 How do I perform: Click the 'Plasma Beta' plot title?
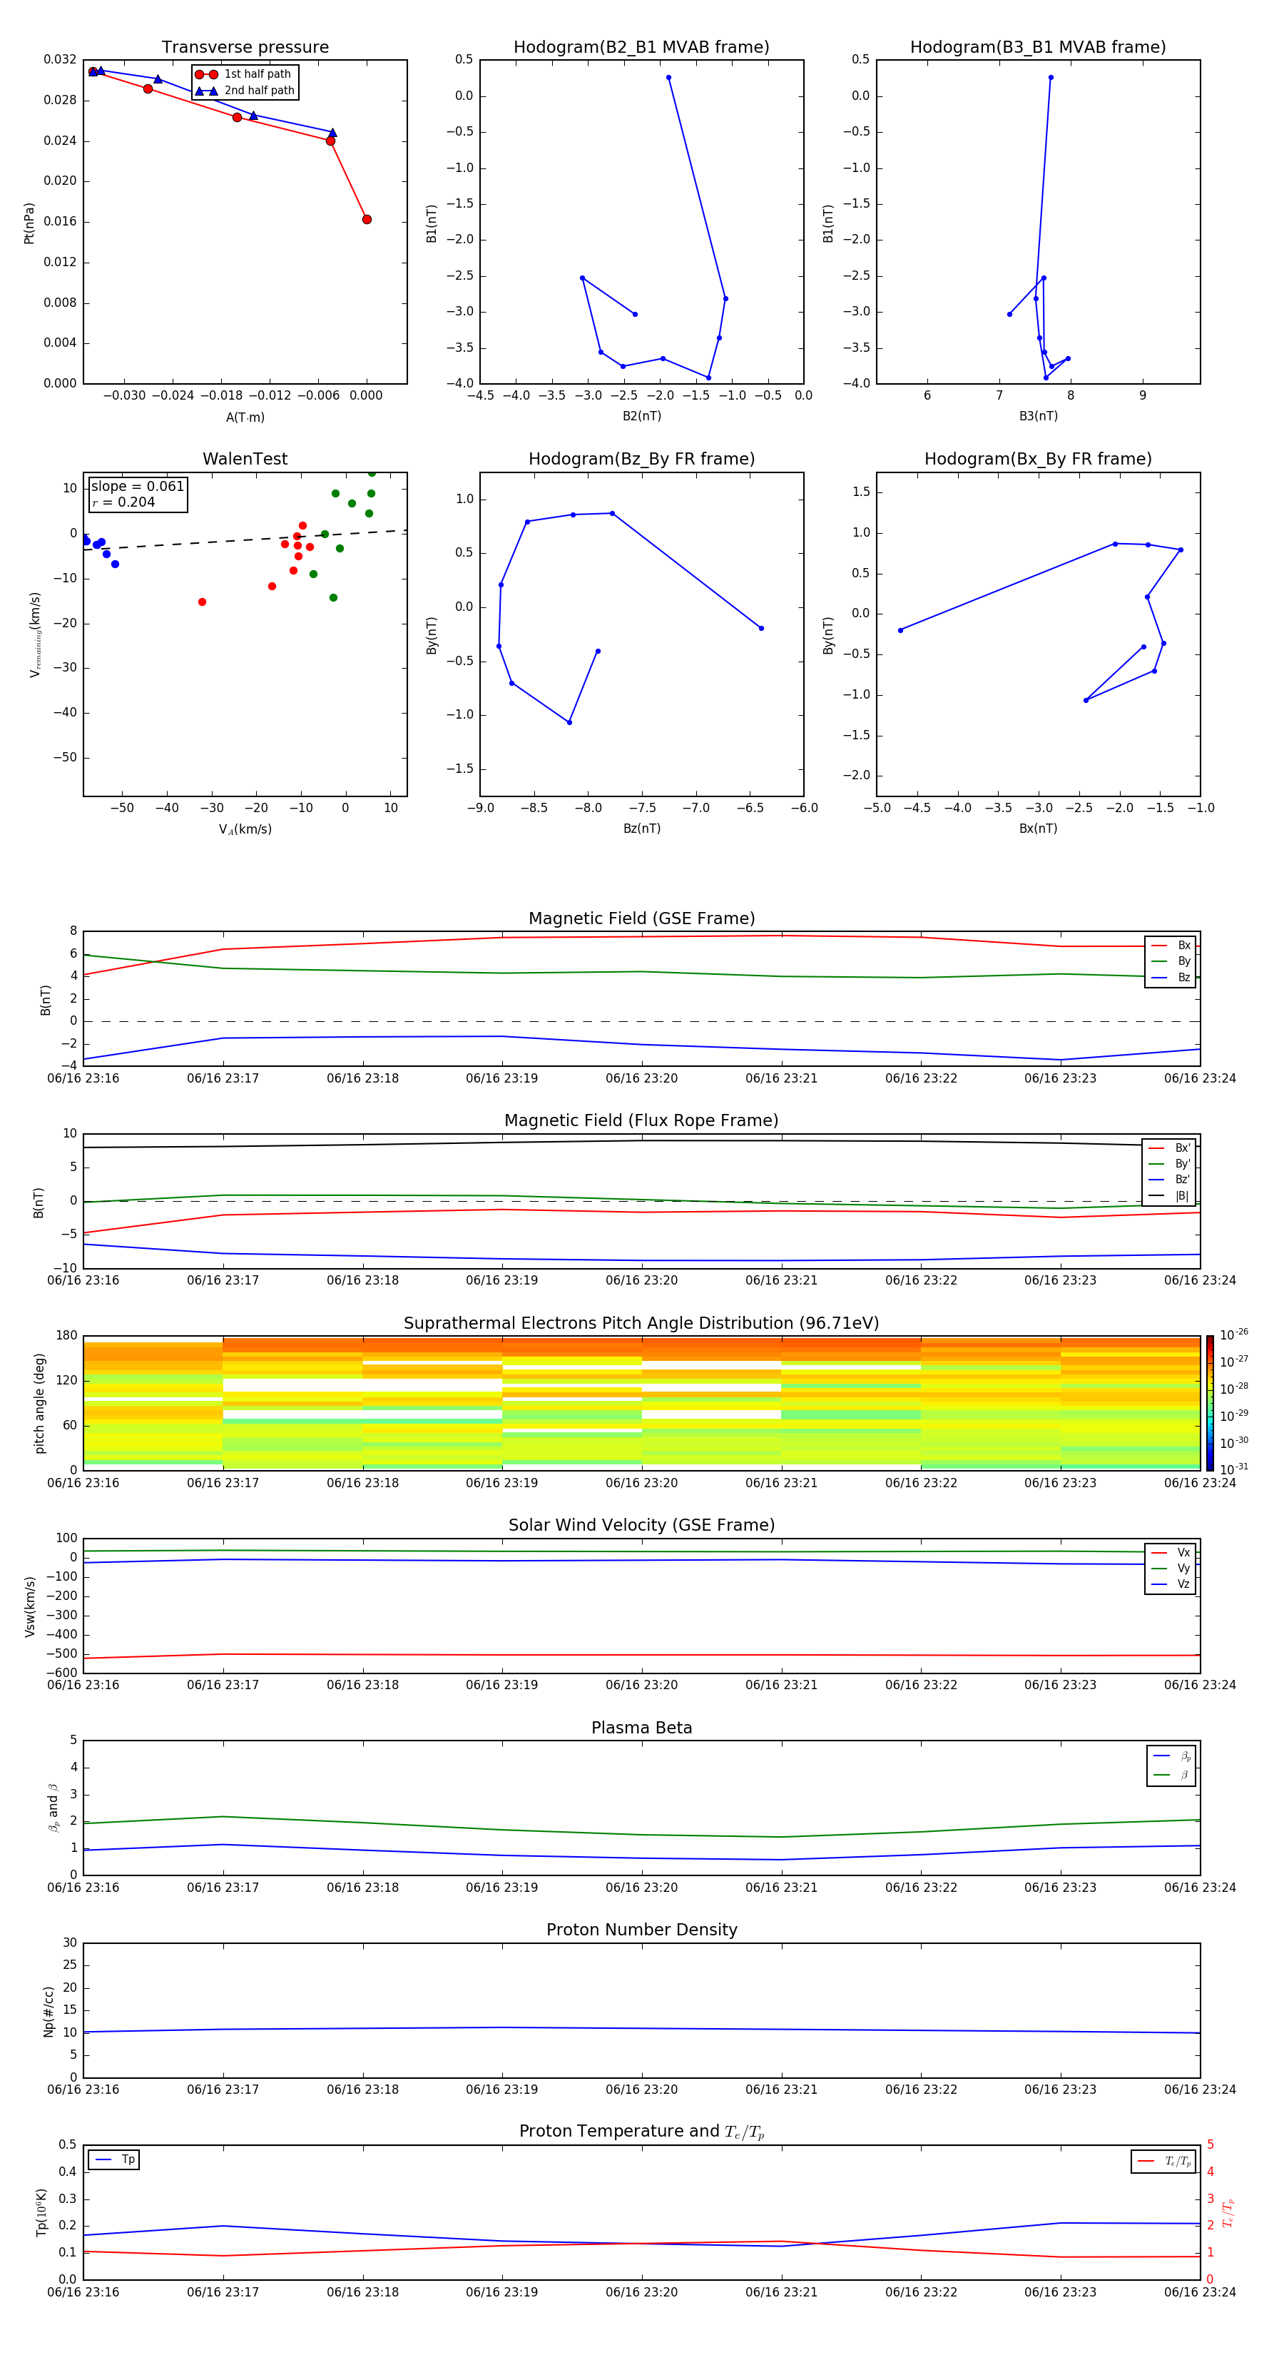pos(641,1728)
